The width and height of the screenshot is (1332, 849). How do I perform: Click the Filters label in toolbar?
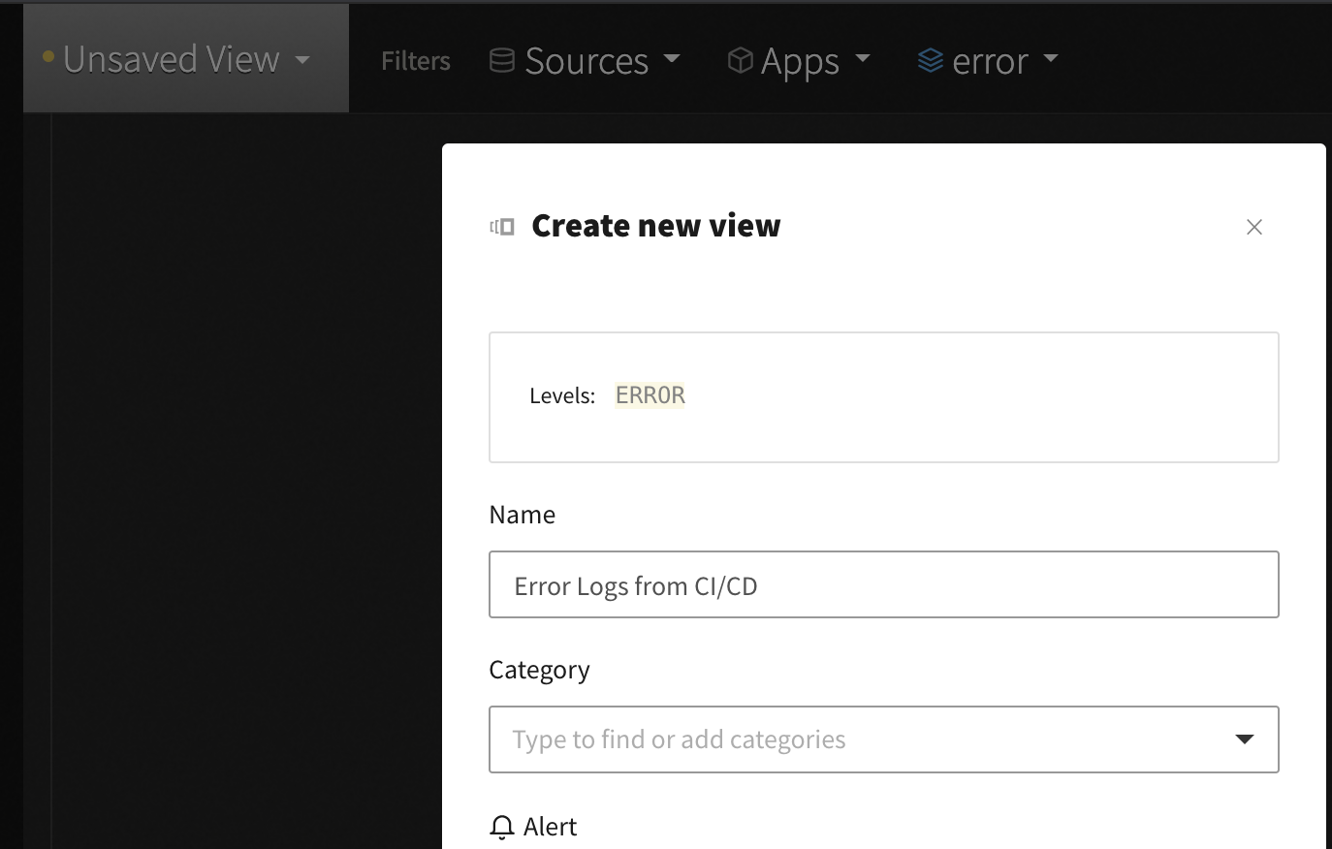(416, 61)
